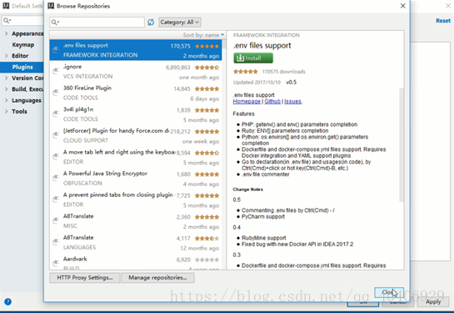
Task: Click plugin icon beside the move tab left and right row
Action: (x=56, y=157)
